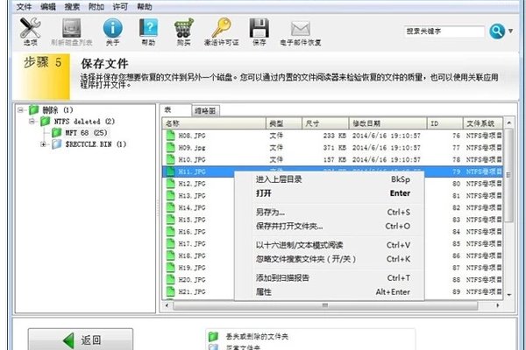This screenshot has height=350, width=526.
Task: Open the 关于 about info icon
Action: [x=113, y=28]
